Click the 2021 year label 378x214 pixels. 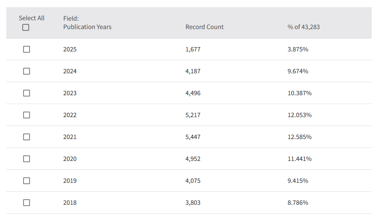(x=70, y=137)
